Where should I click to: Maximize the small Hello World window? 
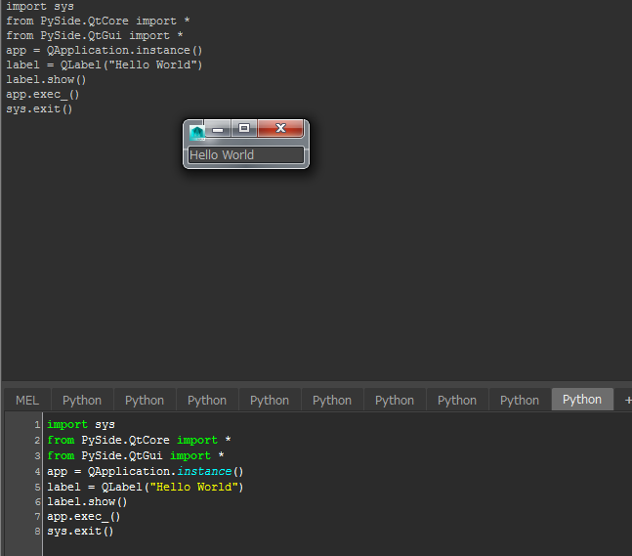point(244,128)
